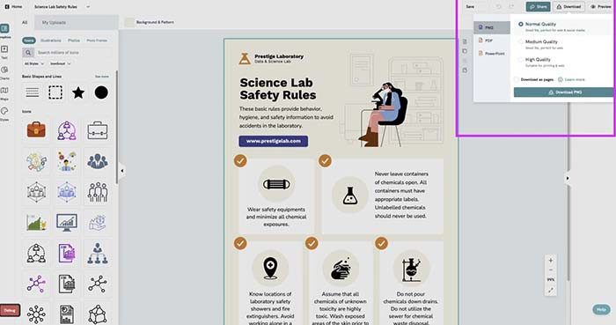Add the horizontal lines shape
Viewport: 616px width, 325px height.
[33, 92]
